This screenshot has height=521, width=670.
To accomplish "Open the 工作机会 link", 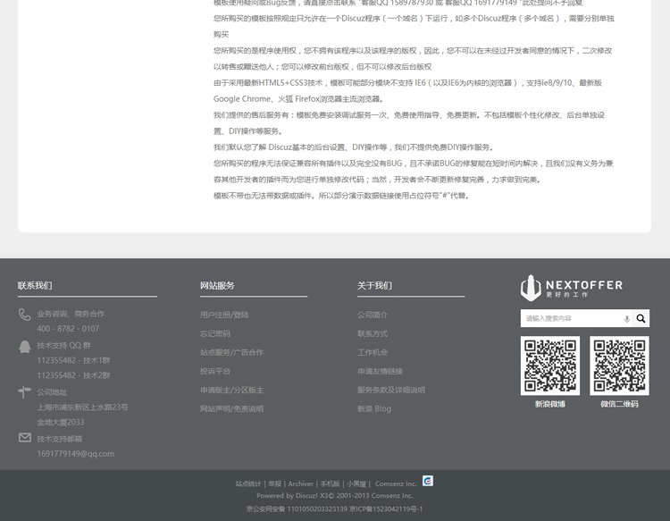I will [x=373, y=352].
